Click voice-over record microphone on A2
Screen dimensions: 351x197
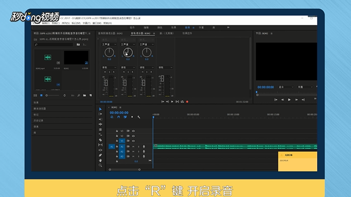pos(144,152)
